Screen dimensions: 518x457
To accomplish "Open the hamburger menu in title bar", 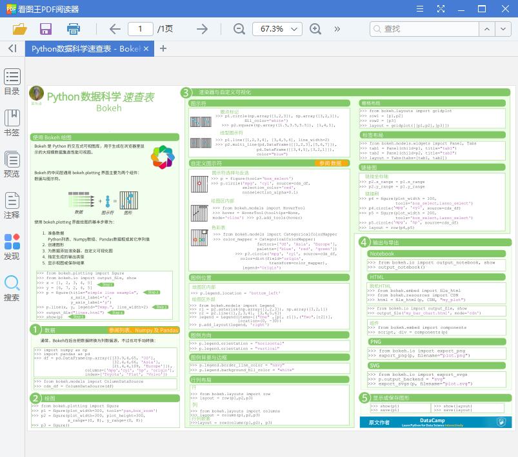I will (420, 8).
